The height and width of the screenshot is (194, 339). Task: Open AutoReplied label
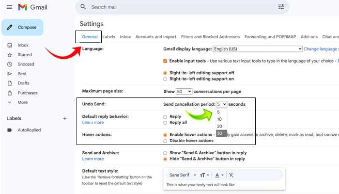tap(29, 130)
